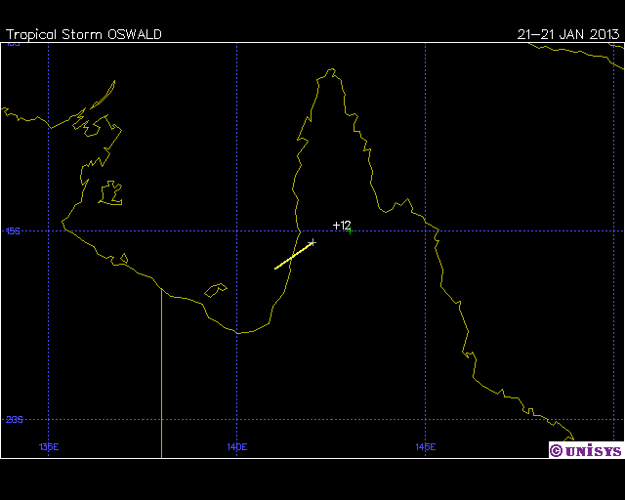Click the 15S latitude label

pos(14,231)
